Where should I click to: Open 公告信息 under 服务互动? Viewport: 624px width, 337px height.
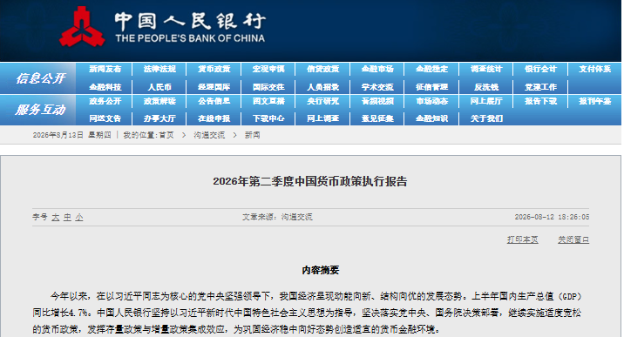(214, 101)
